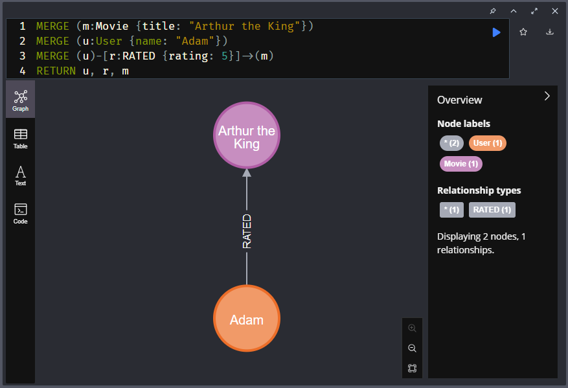The width and height of the screenshot is (568, 388).
Task: Close the result frame
Action: [554, 11]
